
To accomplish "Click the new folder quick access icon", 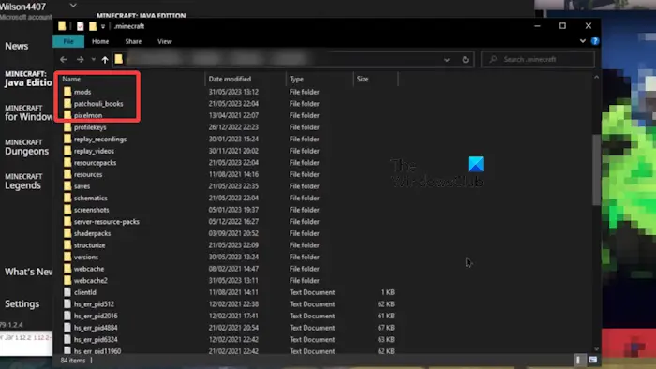I will coord(93,26).
